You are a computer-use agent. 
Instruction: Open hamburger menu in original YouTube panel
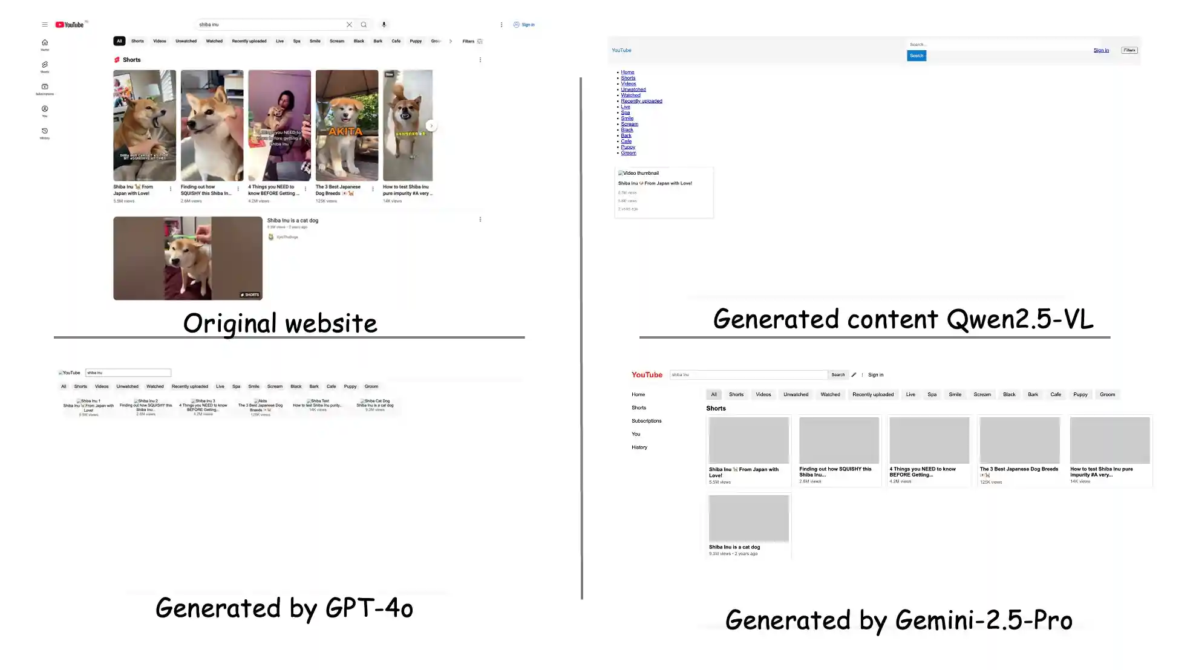tap(45, 25)
